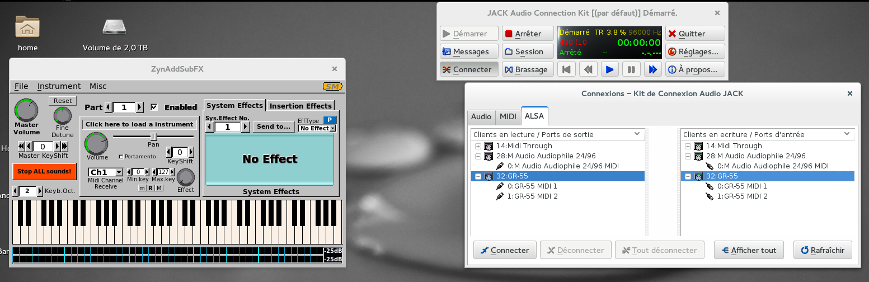Image resolution: width=869 pixels, height=282 pixels.
Task: Select the System Effects tab
Action: (x=234, y=105)
